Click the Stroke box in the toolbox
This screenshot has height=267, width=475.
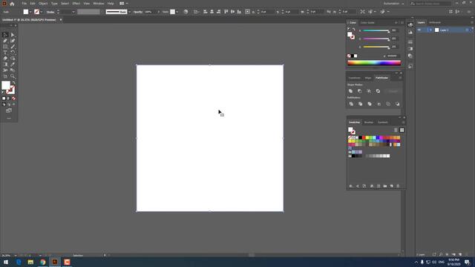(x=11, y=90)
